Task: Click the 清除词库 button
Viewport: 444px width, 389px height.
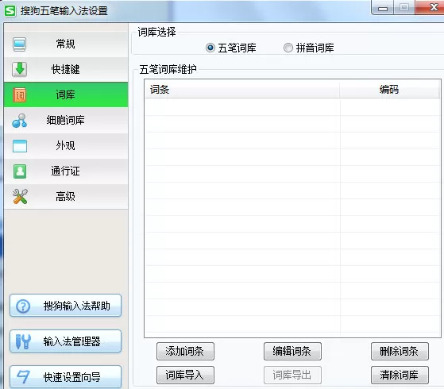Action: (400, 376)
